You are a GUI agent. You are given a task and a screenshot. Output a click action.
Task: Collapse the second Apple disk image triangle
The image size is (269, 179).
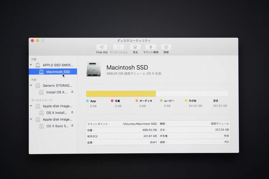pos(31,119)
